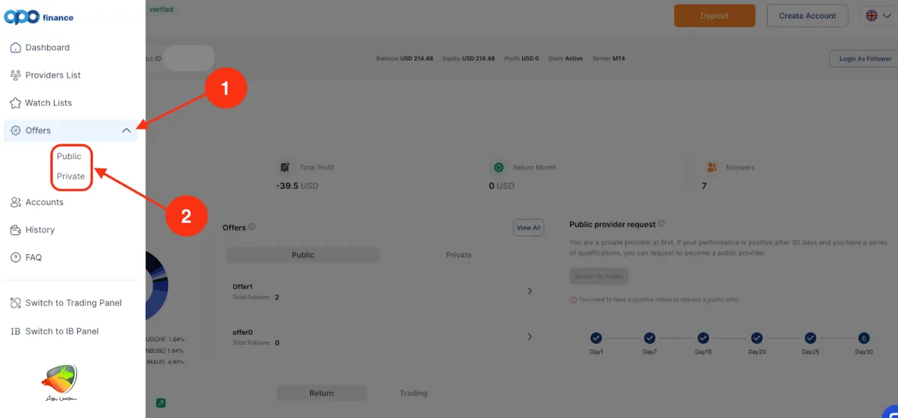Select Private under Offers submenu

pos(71,176)
